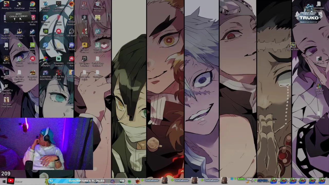Launch CurseForge from the desktop
Screen dimensions: 329x185
coord(20,5)
